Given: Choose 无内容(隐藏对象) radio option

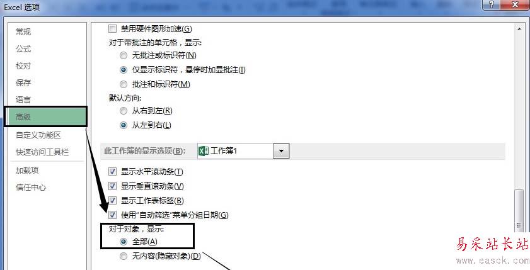Looking at the screenshot, I should pyautogui.click(x=124, y=257).
